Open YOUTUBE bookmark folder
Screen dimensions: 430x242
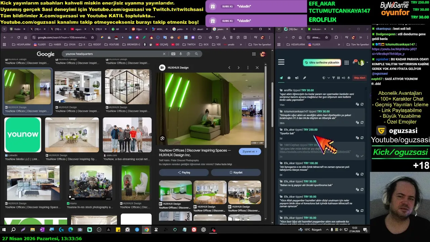112,44
